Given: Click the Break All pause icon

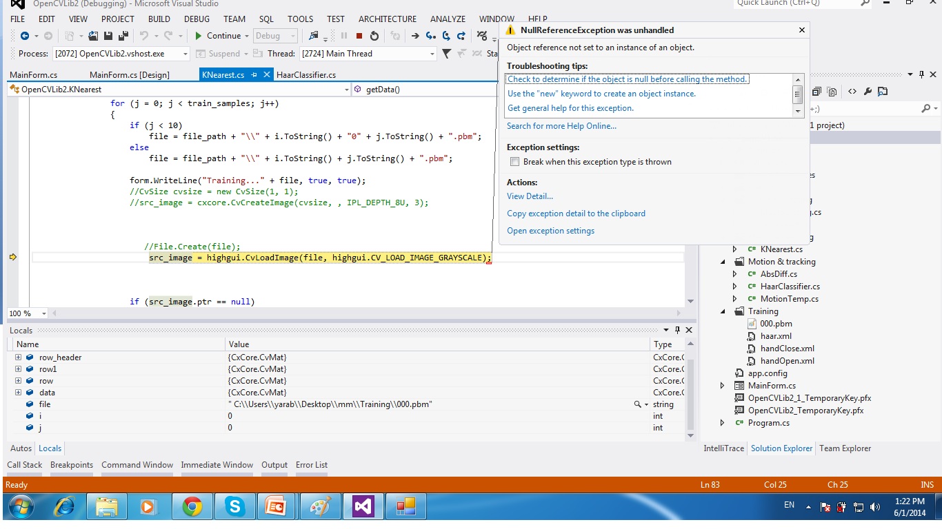Looking at the screenshot, I should click(344, 36).
